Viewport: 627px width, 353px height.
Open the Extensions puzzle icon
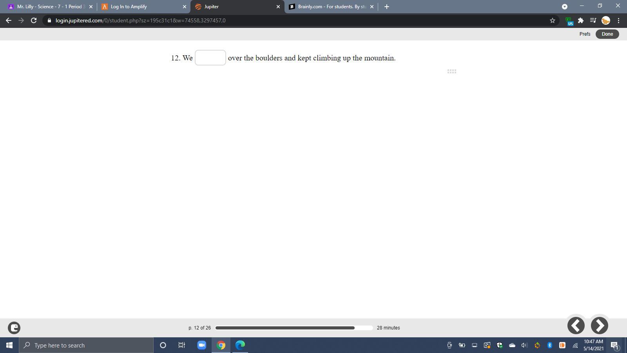click(x=581, y=20)
